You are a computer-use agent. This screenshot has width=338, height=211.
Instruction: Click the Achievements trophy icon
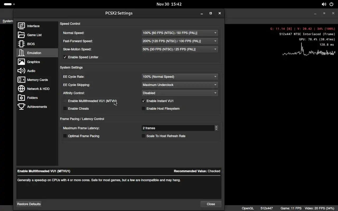tap(21, 107)
